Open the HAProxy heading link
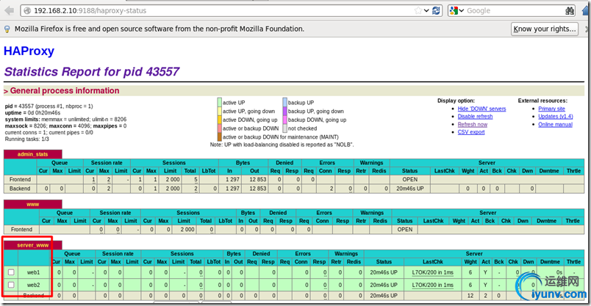 29,51
